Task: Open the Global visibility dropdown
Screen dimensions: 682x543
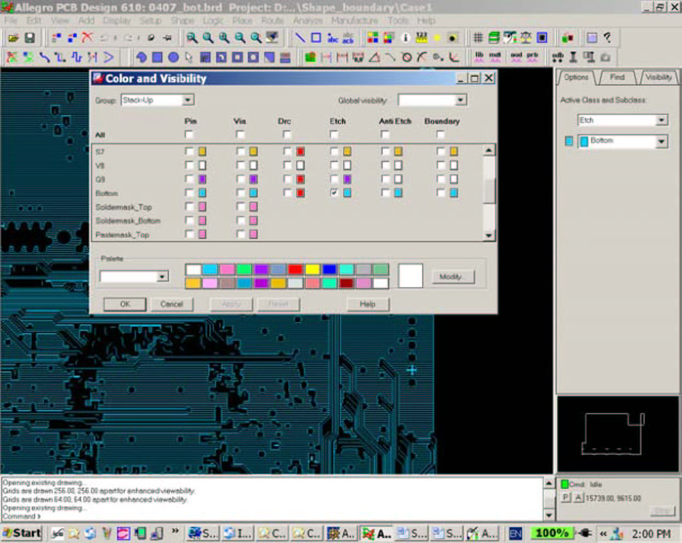Action: point(461,100)
